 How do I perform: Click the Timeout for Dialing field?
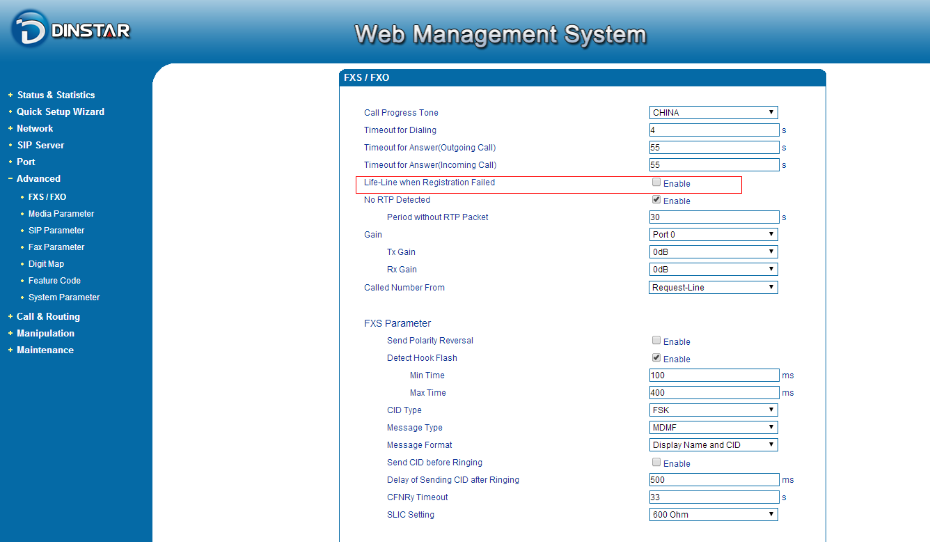[x=714, y=130]
